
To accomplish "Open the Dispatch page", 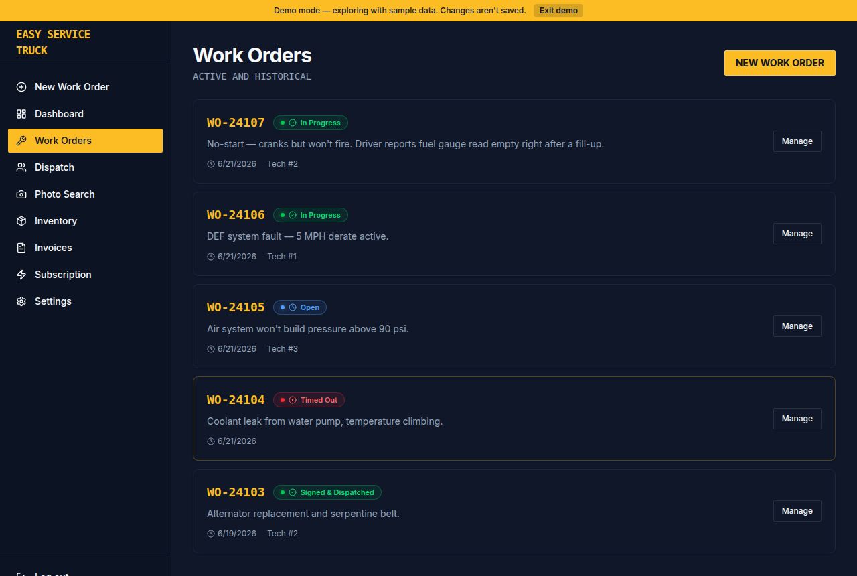I will click(85, 167).
